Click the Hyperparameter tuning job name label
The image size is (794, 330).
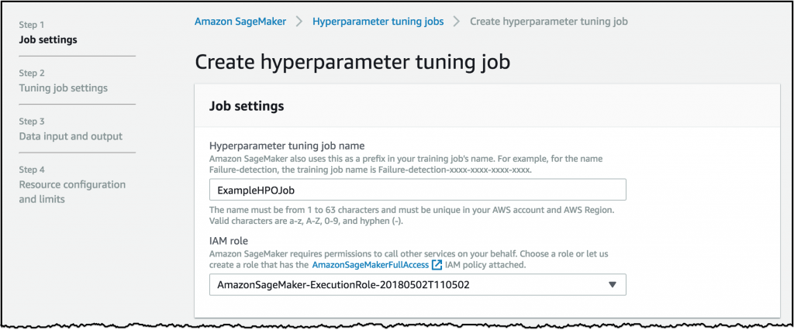pos(287,146)
